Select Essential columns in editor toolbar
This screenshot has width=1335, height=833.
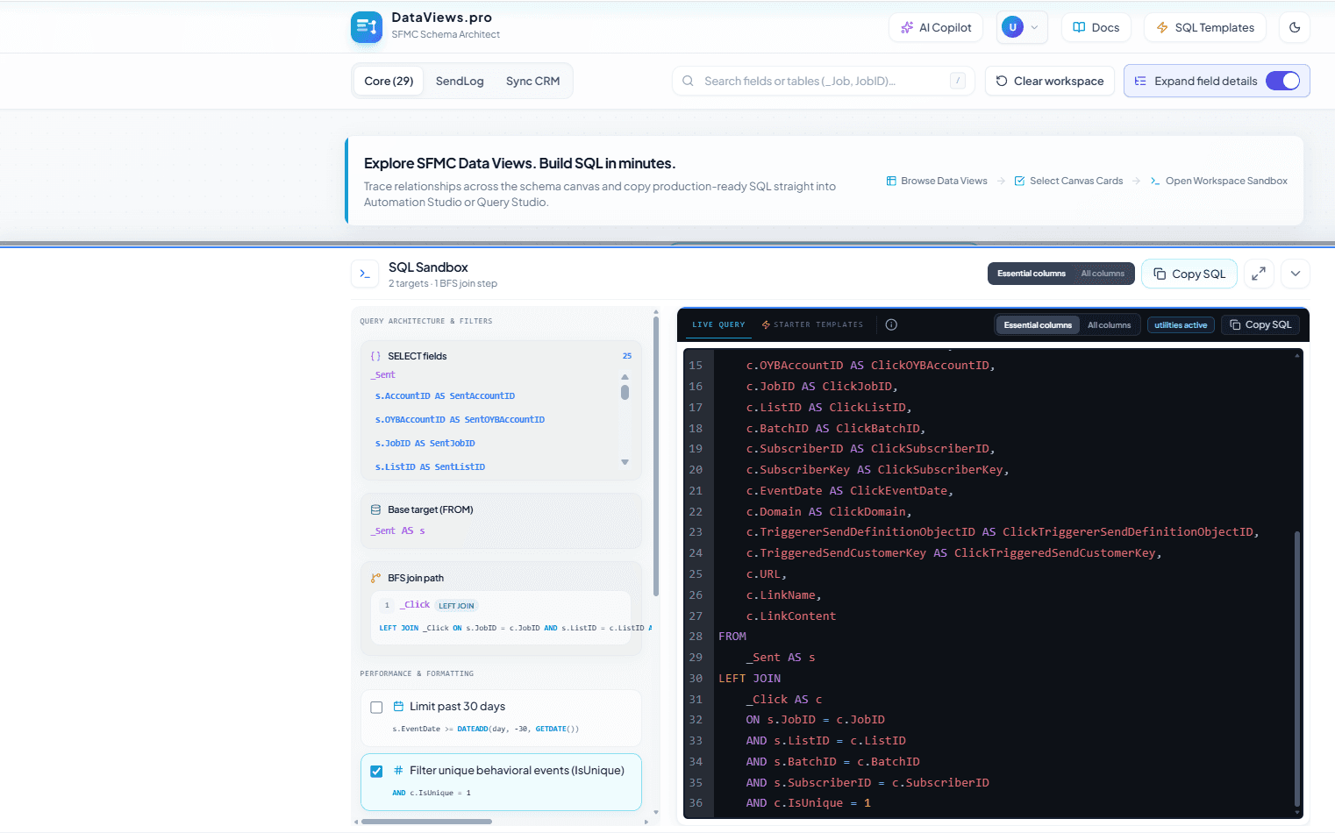click(1038, 324)
